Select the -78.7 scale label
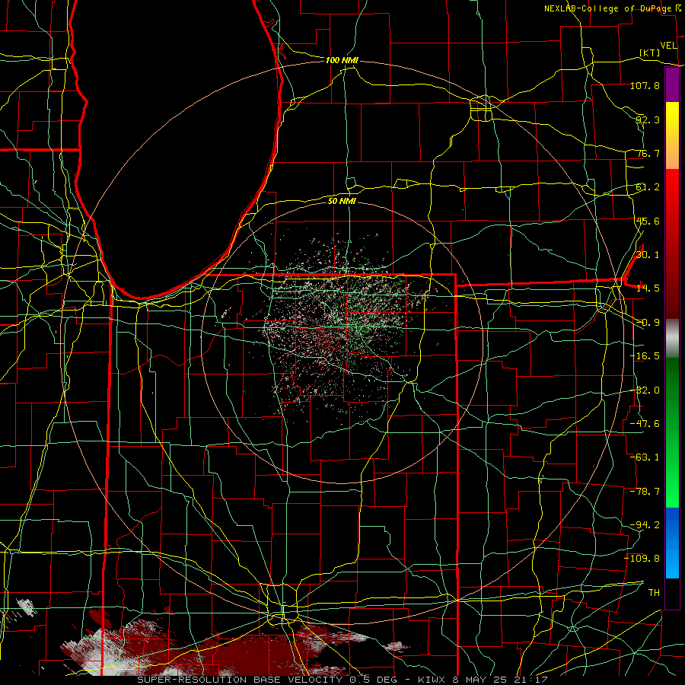685x685 pixels. coord(645,492)
